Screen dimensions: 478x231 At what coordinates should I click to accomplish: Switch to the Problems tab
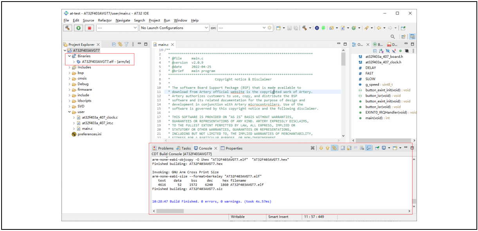tap(163, 148)
